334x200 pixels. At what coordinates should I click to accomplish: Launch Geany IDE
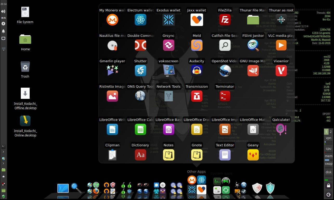[253, 155]
